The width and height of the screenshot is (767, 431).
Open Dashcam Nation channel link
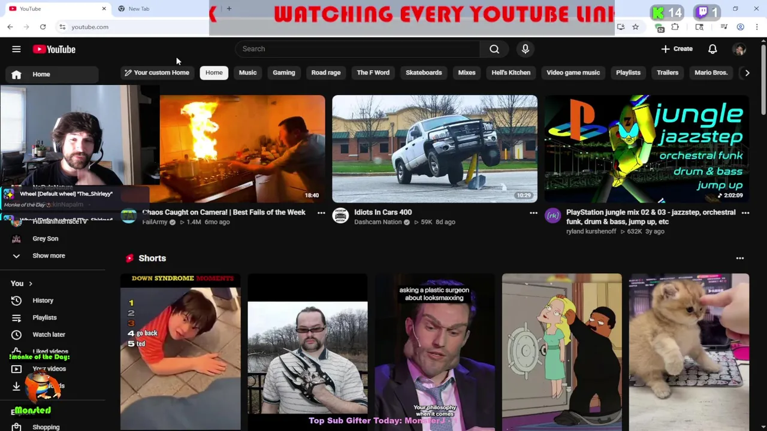pos(378,222)
